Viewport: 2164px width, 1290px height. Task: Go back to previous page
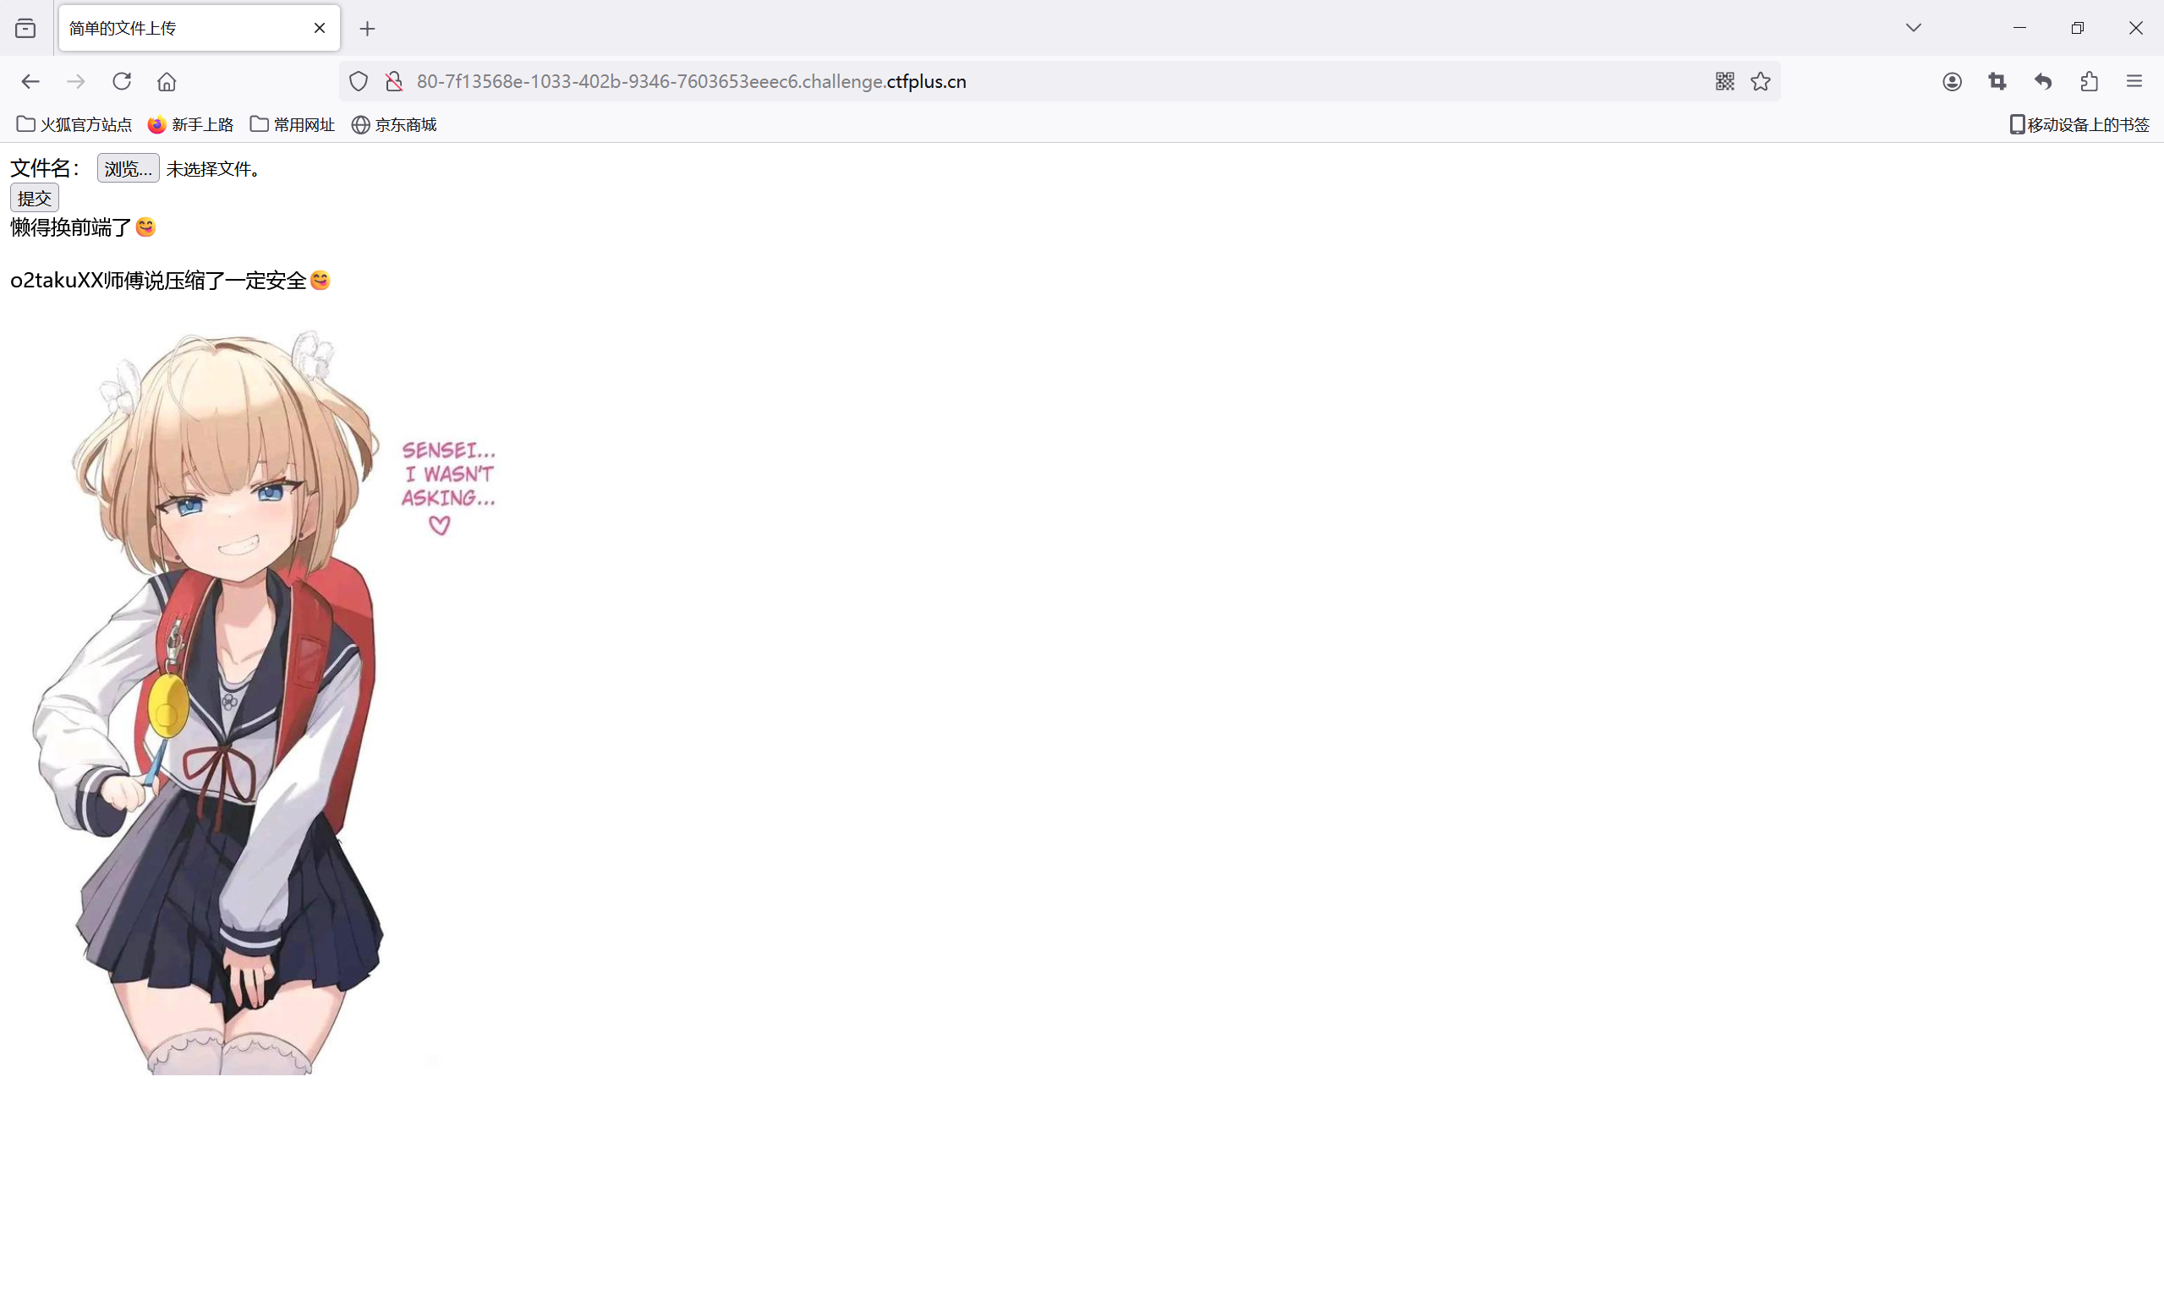[30, 82]
